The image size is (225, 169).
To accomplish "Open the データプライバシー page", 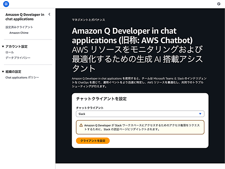I will (x=18, y=58).
